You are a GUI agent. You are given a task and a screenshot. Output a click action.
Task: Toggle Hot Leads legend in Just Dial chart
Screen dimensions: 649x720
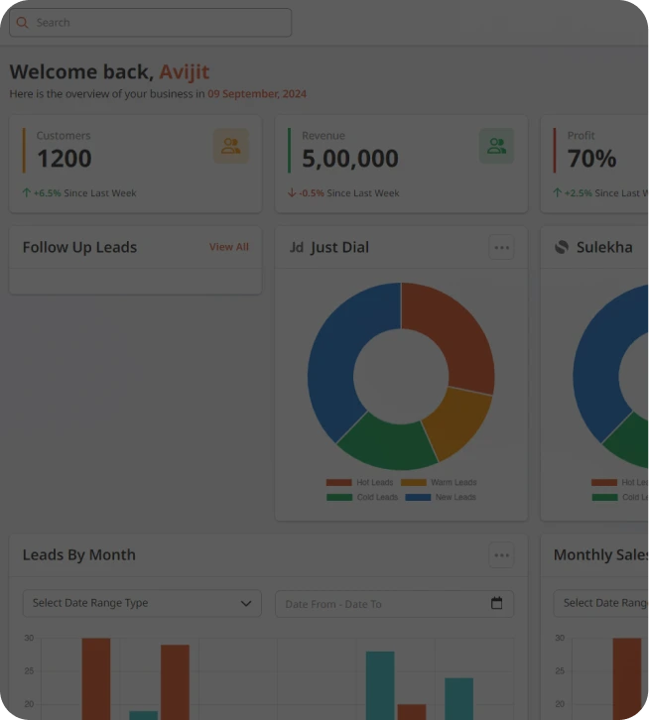coord(359,483)
